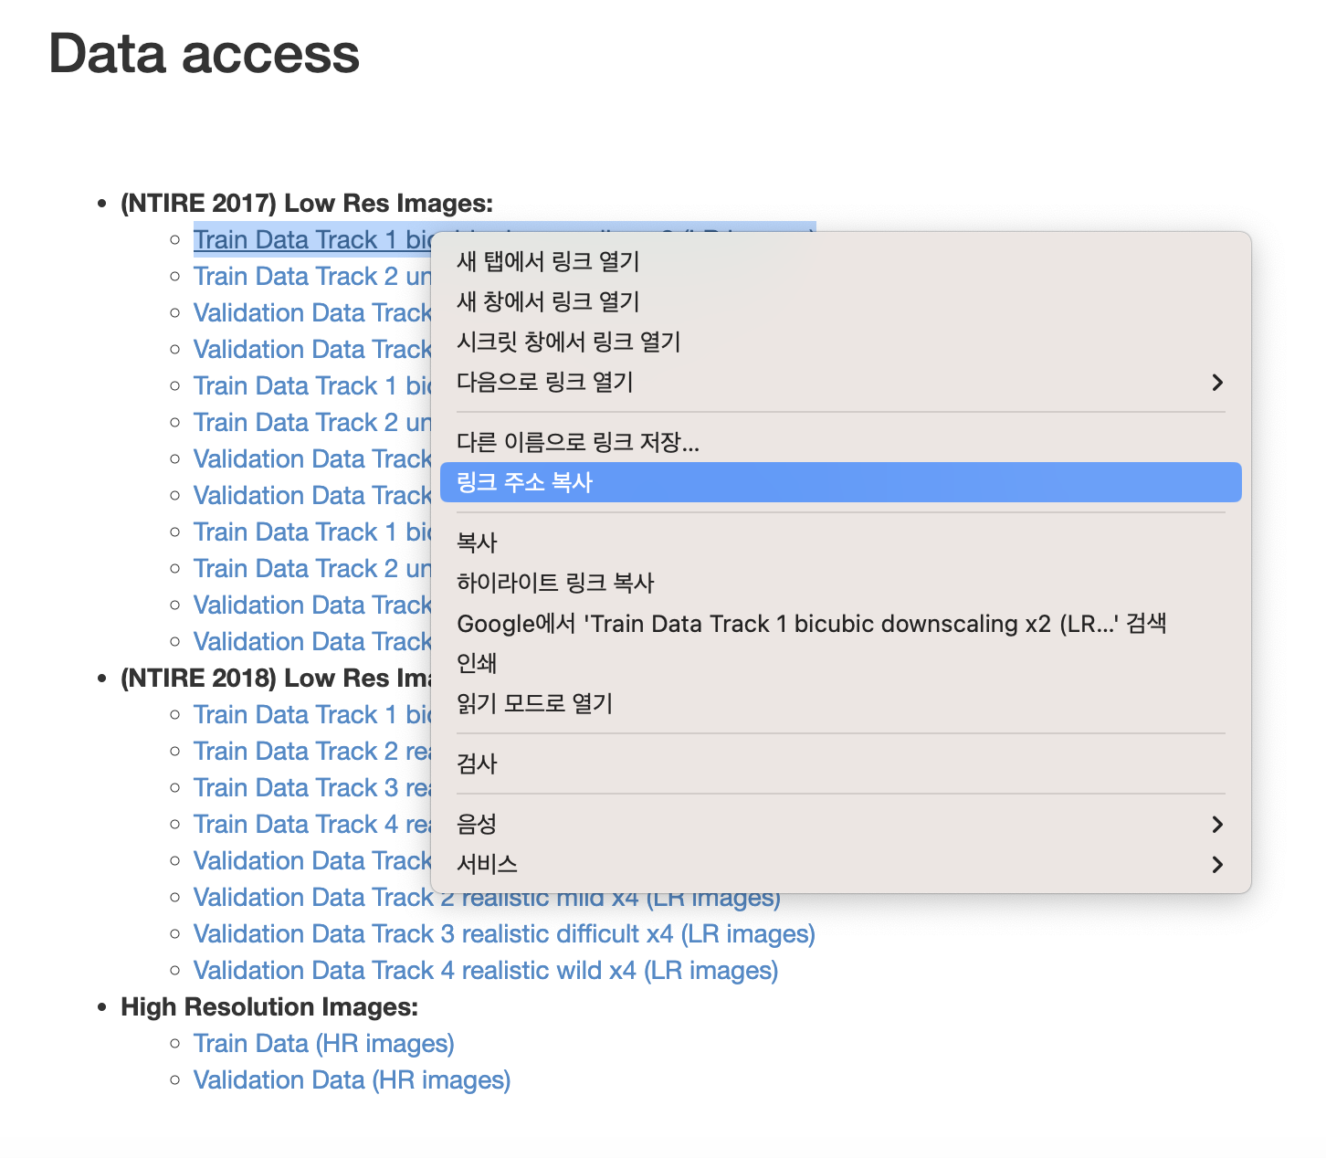Click the '(NTIRE 2018) Low Res' label
This screenshot has height=1158, width=1326.
(276, 678)
